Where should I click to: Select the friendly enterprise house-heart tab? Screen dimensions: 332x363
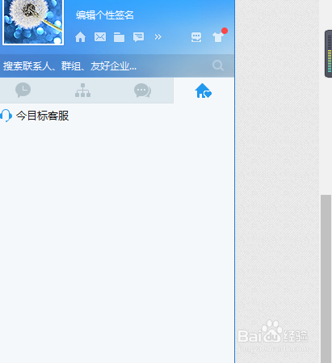(204, 91)
